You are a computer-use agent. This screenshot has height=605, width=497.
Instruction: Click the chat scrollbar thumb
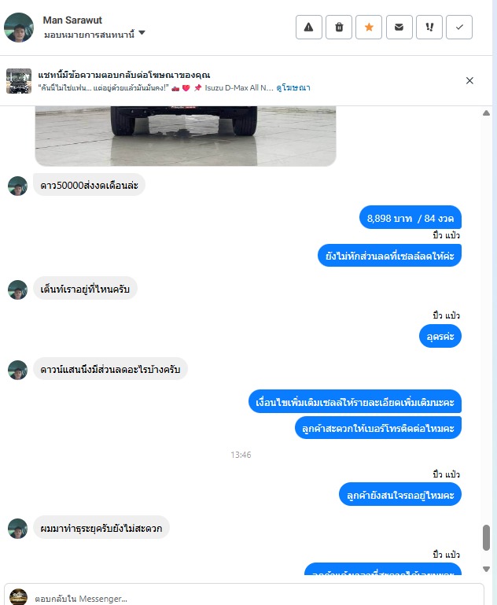[486, 537]
